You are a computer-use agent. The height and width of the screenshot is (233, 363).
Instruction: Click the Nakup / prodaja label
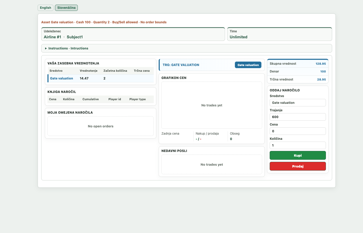pyautogui.click(x=207, y=134)
